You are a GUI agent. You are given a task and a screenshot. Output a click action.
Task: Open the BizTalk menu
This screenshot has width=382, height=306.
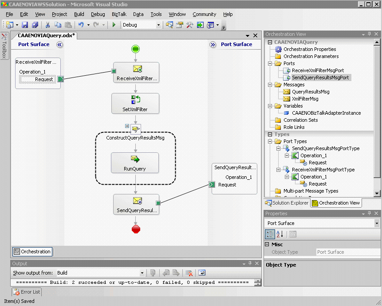point(119,14)
